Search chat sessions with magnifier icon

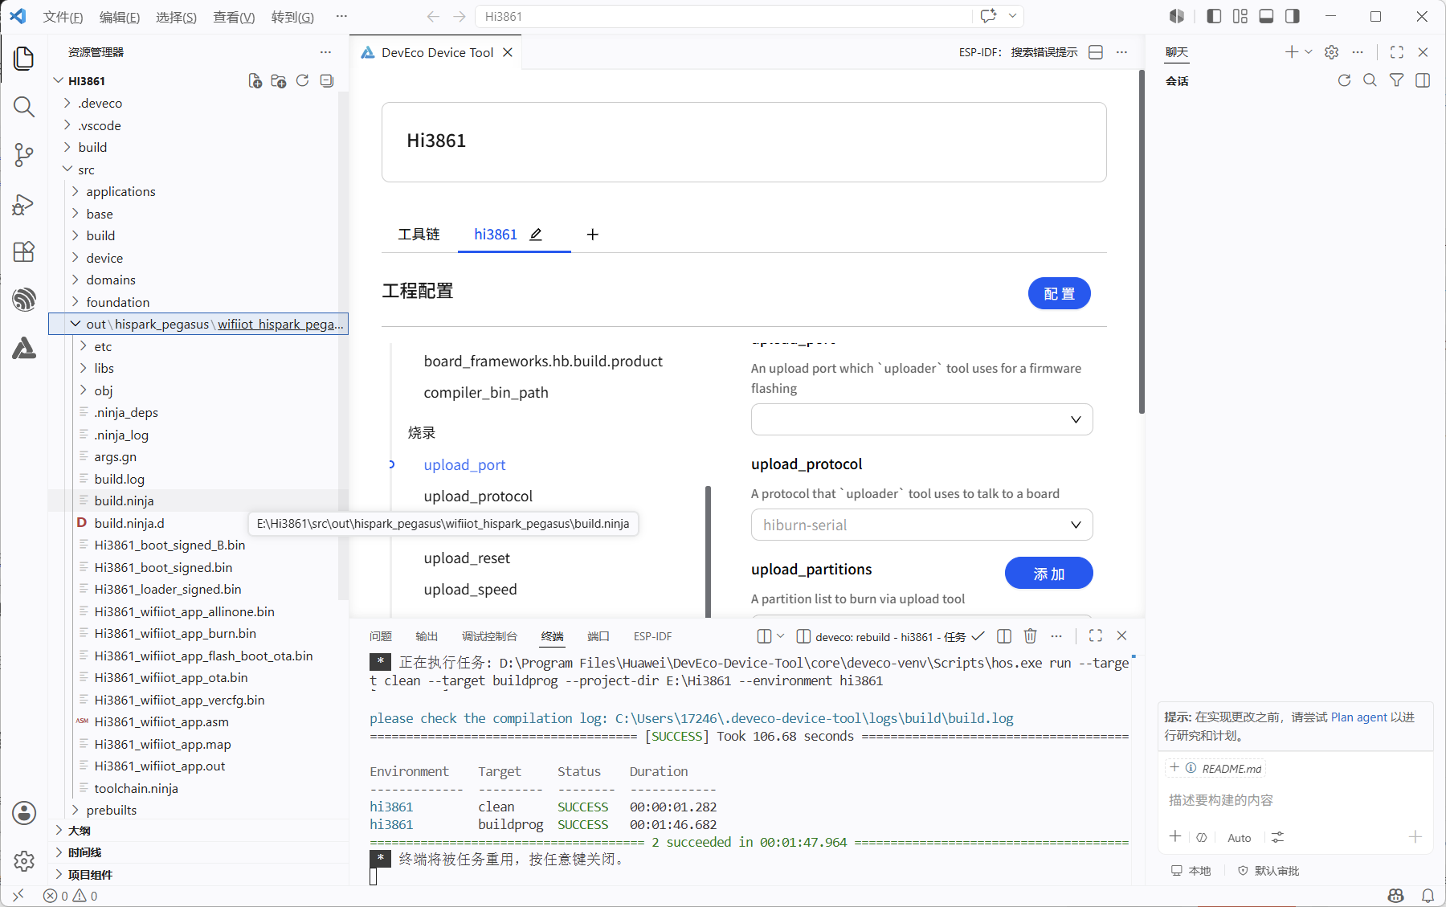click(1370, 80)
